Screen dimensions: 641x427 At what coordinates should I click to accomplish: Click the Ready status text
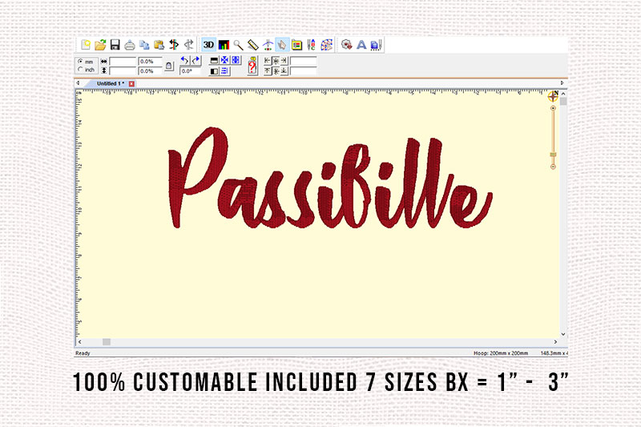coord(83,353)
